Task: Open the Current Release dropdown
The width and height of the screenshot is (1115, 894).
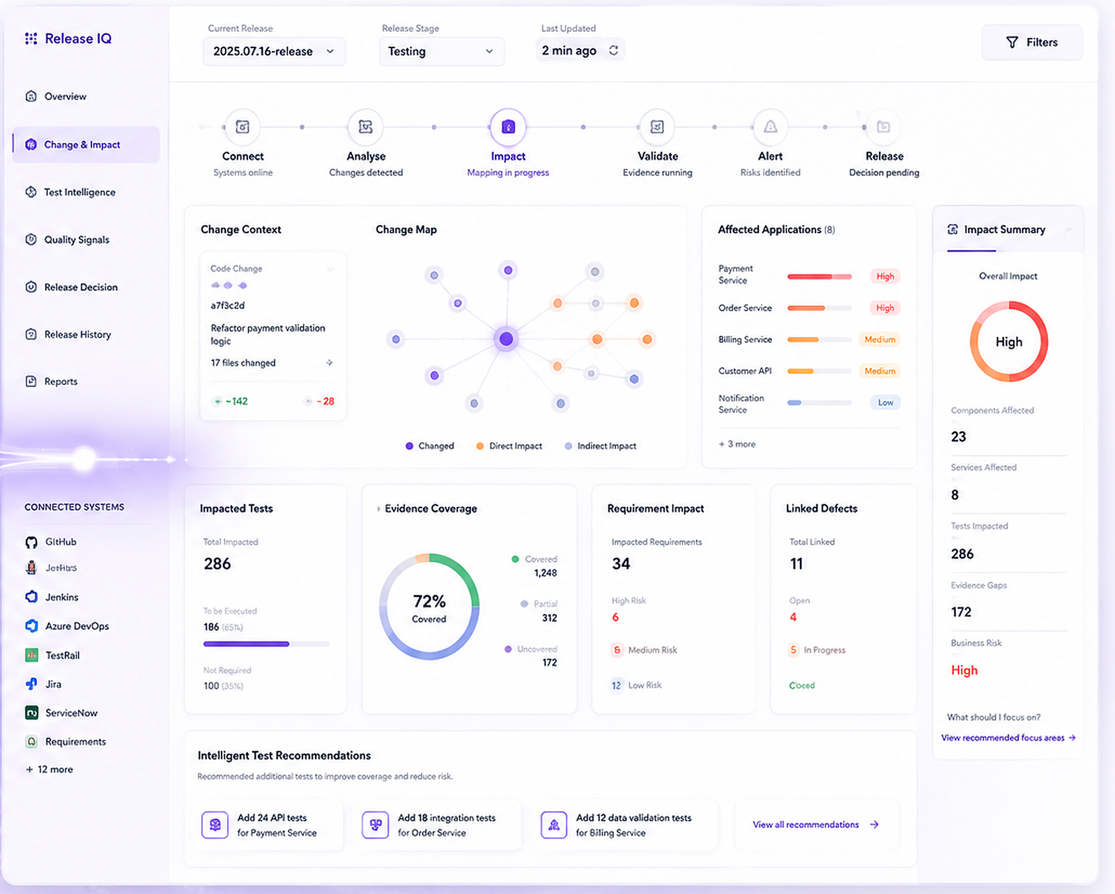Action: (274, 51)
